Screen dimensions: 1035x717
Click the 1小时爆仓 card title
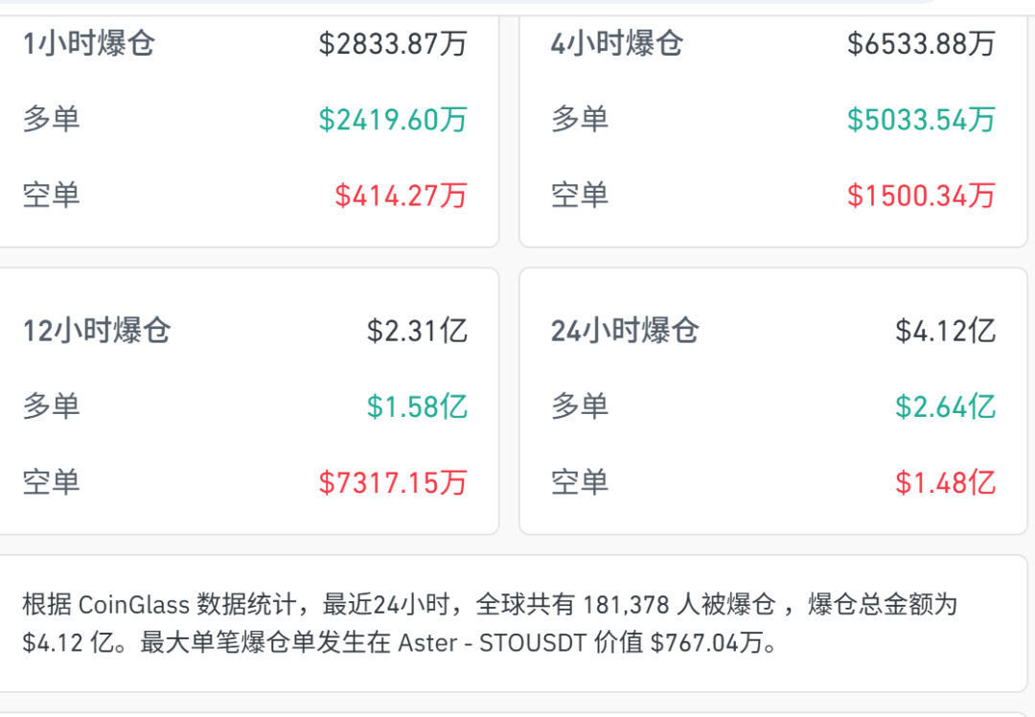(x=88, y=43)
